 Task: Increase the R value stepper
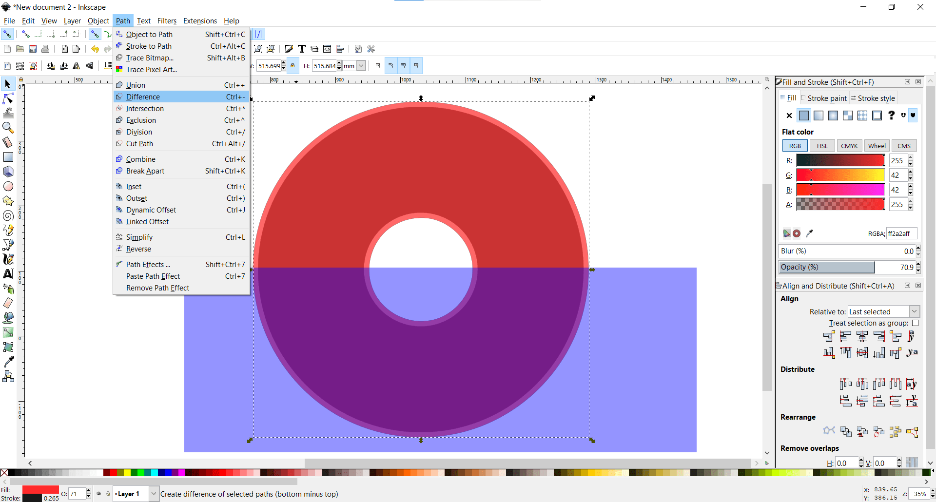[x=911, y=158]
